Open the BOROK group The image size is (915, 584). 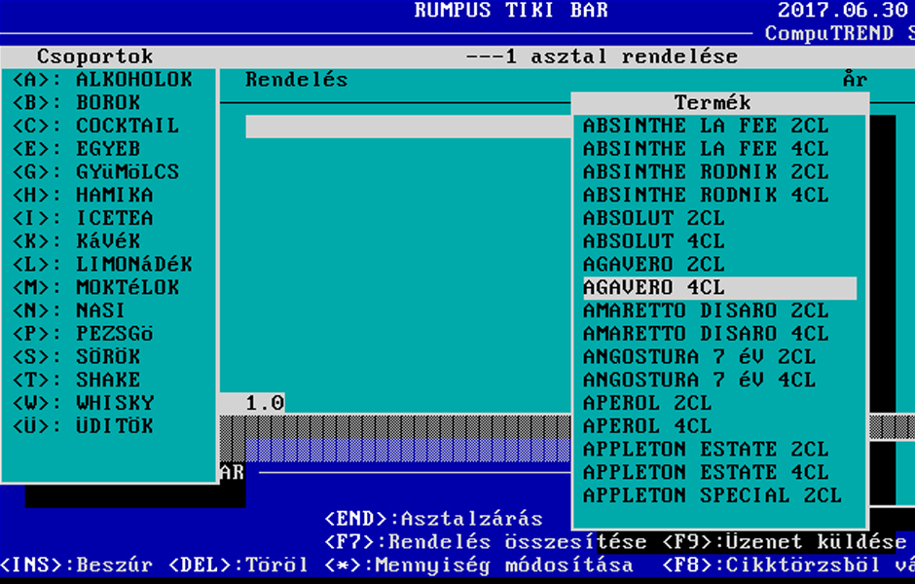[x=77, y=102]
